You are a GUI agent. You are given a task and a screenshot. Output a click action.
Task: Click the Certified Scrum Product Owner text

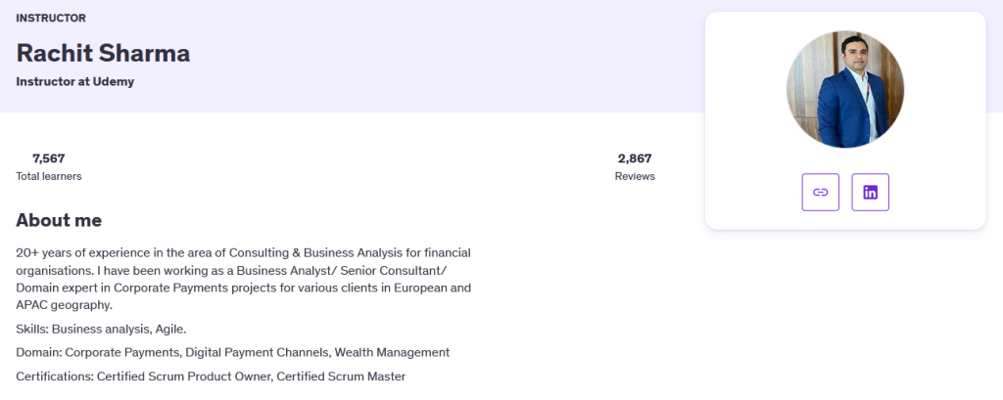(x=183, y=377)
